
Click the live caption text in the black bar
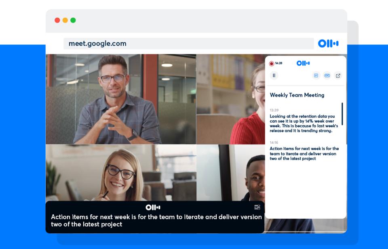156,220
